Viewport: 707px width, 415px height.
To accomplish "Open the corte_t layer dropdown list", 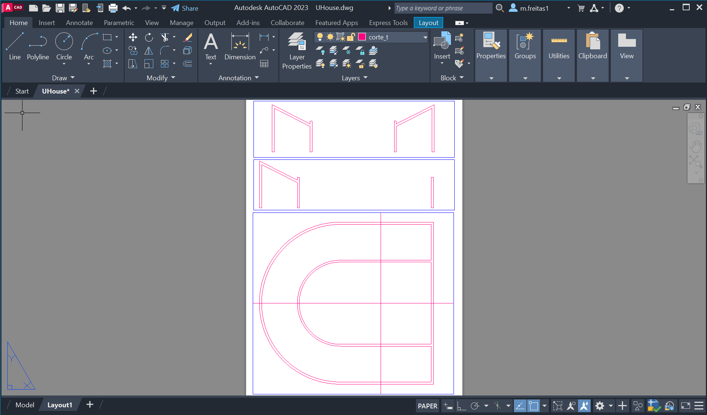I will [425, 37].
